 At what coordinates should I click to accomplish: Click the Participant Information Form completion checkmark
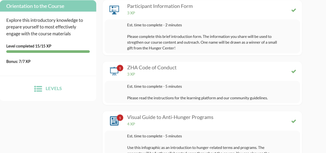click(x=294, y=10)
